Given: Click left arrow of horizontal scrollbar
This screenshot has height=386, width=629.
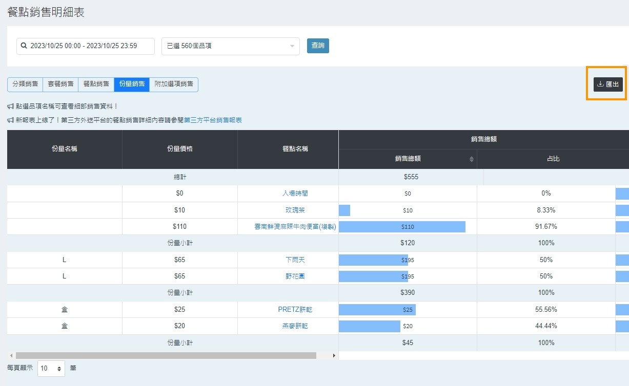Looking at the screenshot, I should pyautogui.click(x=11, y=355).
